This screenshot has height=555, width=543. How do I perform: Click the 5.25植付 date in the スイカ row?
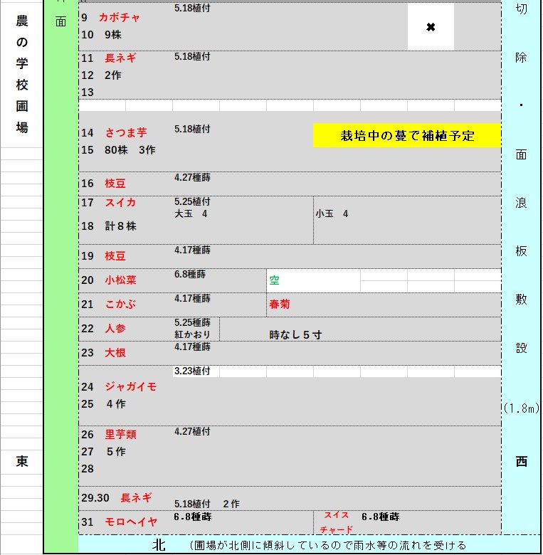point(192,202)
